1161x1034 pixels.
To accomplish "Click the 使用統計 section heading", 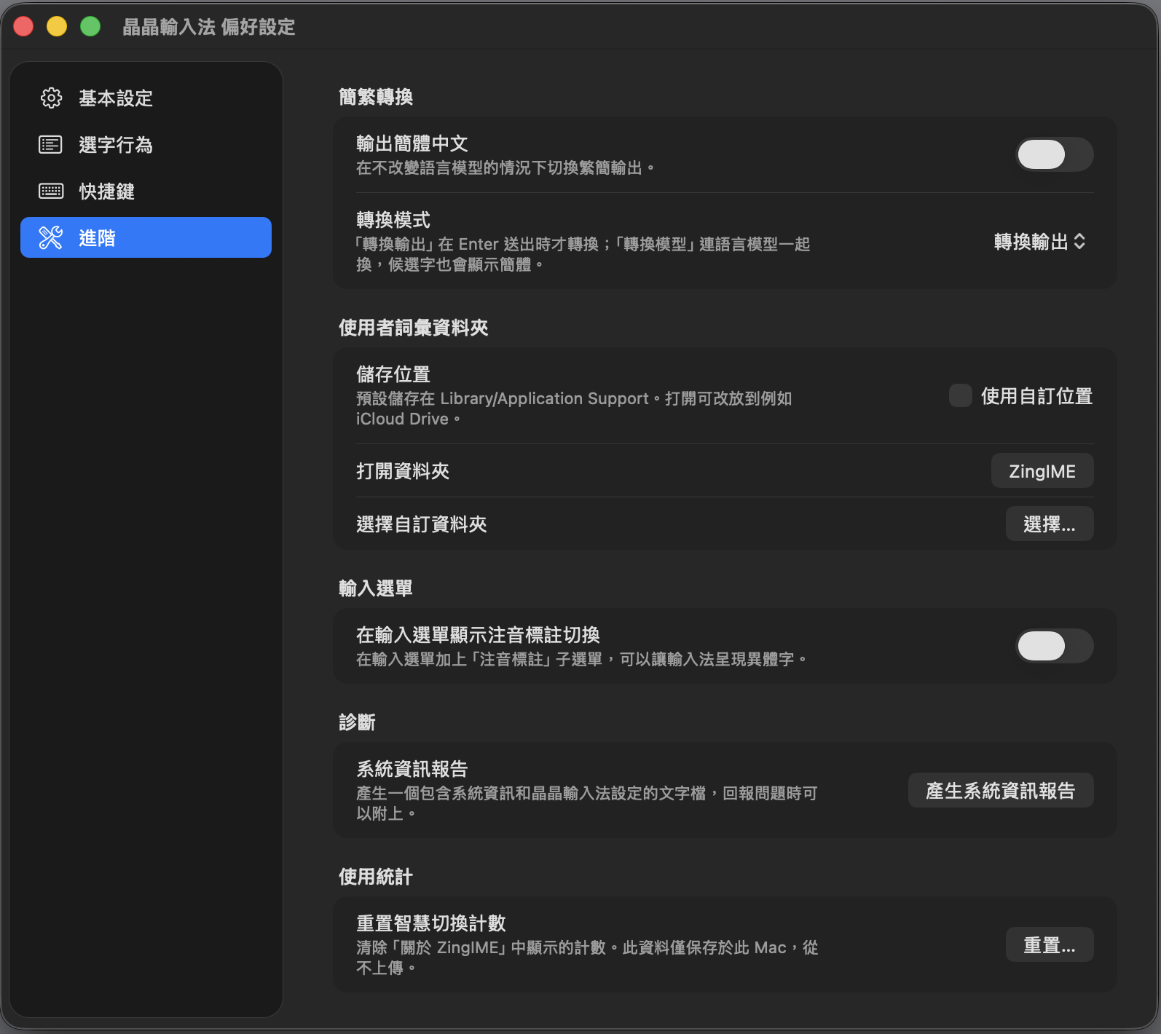I will (376, 877).
